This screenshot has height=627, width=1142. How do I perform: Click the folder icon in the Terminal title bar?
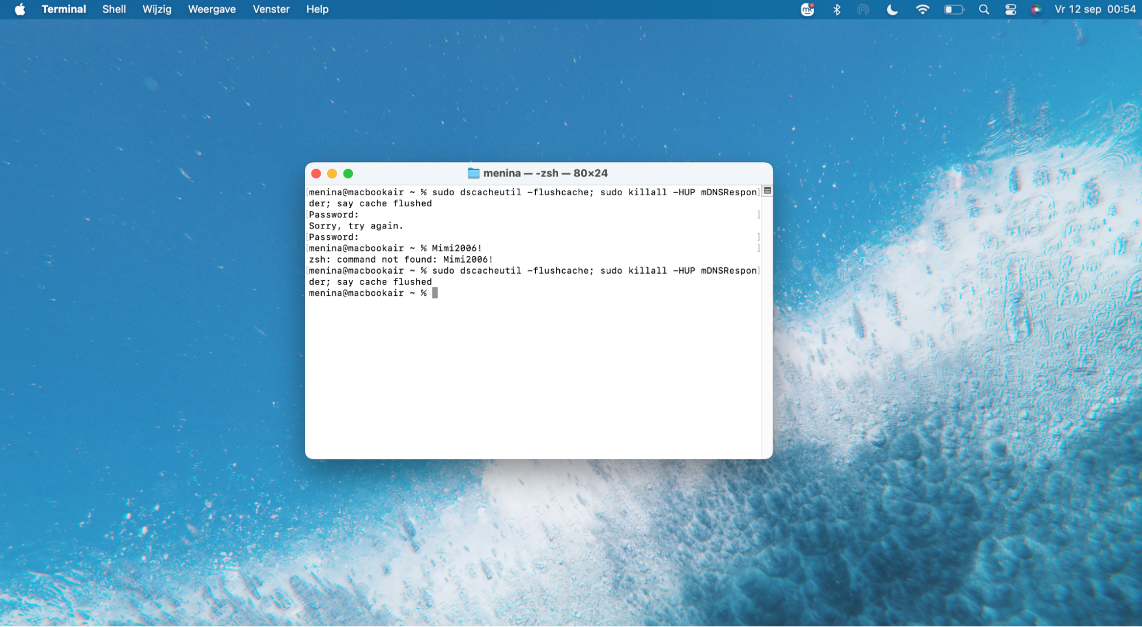pos(473,172)
